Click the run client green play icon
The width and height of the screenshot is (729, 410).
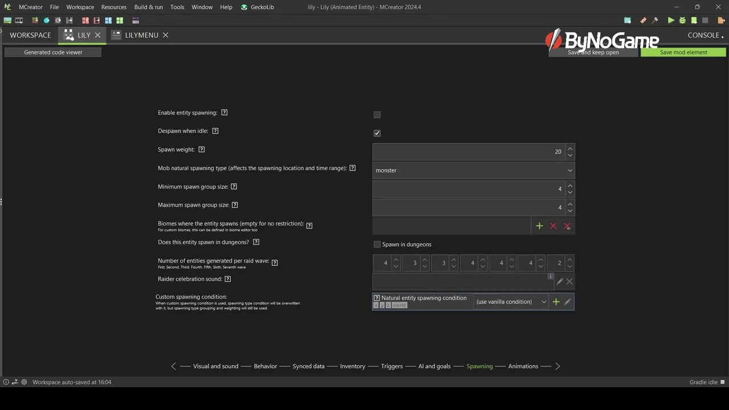(x=671, y=20)
